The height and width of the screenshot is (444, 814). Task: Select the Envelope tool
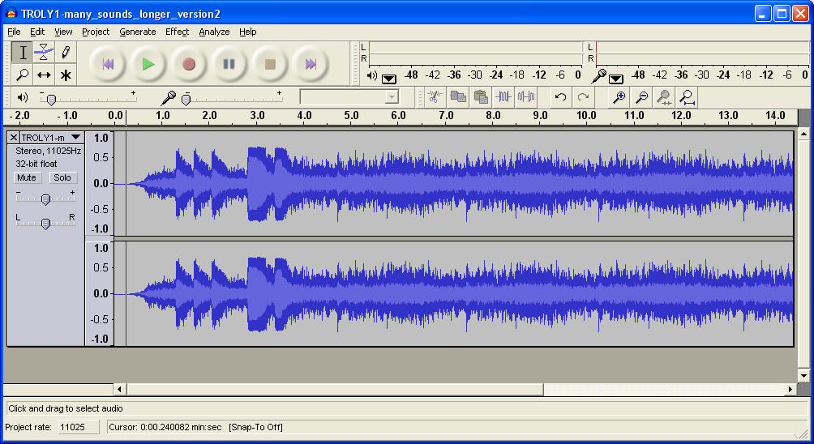point(44,53)
